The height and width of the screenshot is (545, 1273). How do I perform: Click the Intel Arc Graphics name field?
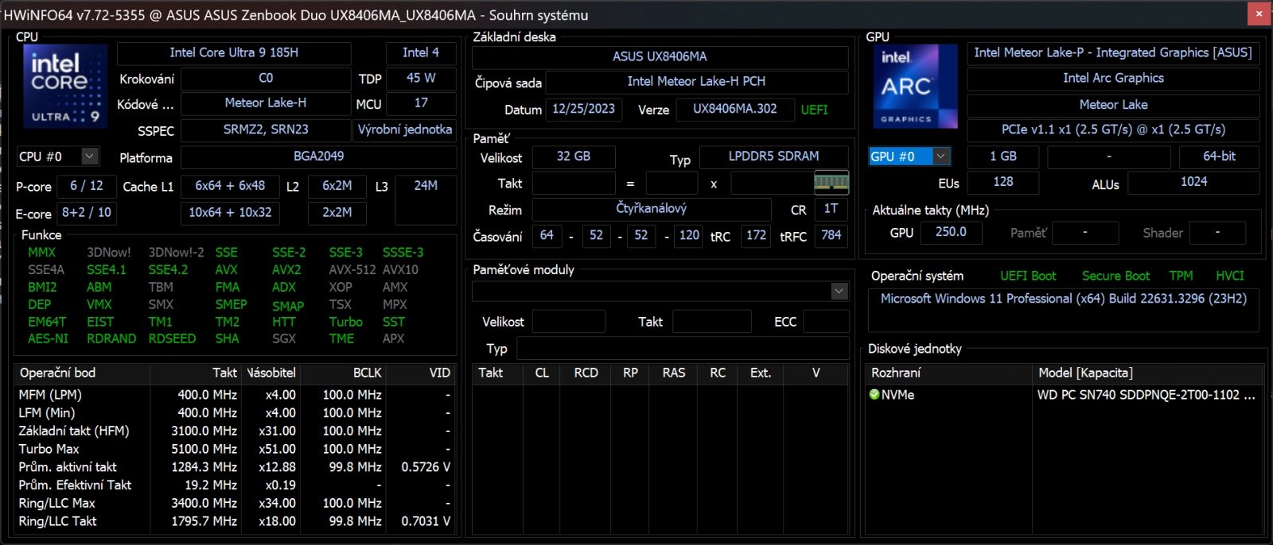click(x=1113, y=79)
